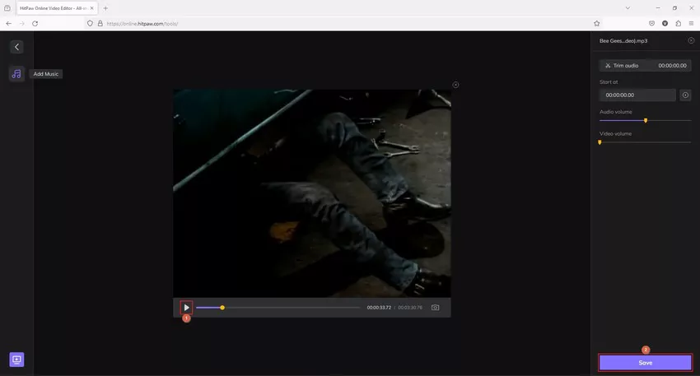Image resolution: width=700 pixels, height=376 pixels.
Task: Adjust the Video volume slider handle
Action: 600,142
